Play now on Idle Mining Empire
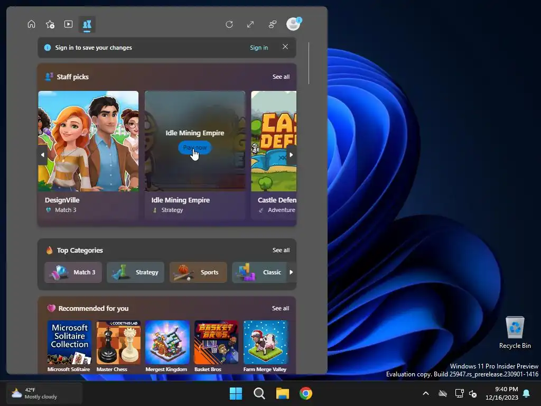 tap(194, 147)
